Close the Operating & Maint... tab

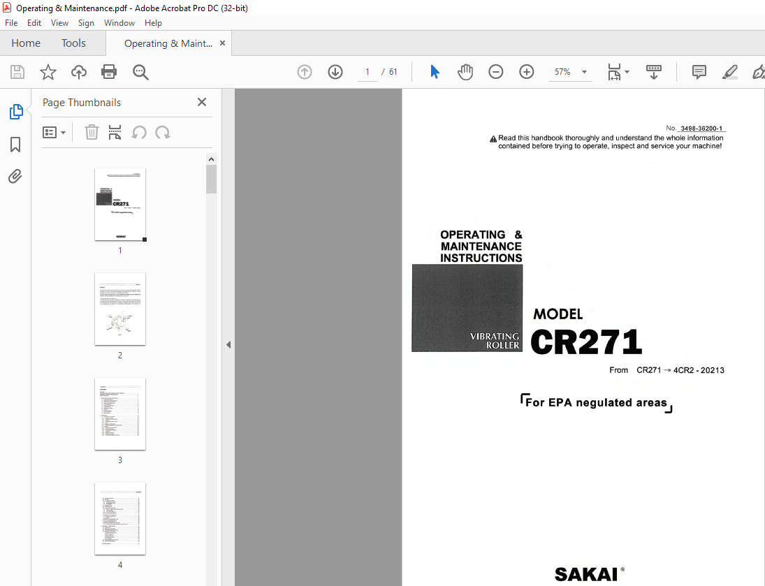click(x=222, y=43)
